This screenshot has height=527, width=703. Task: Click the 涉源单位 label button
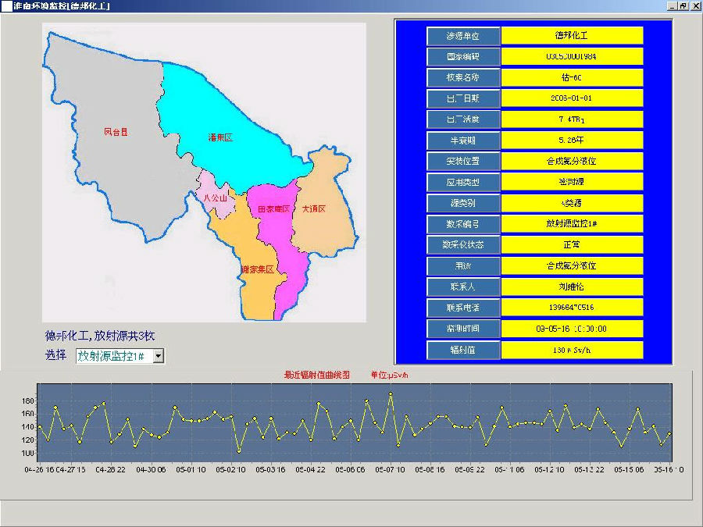click(462, 36)
